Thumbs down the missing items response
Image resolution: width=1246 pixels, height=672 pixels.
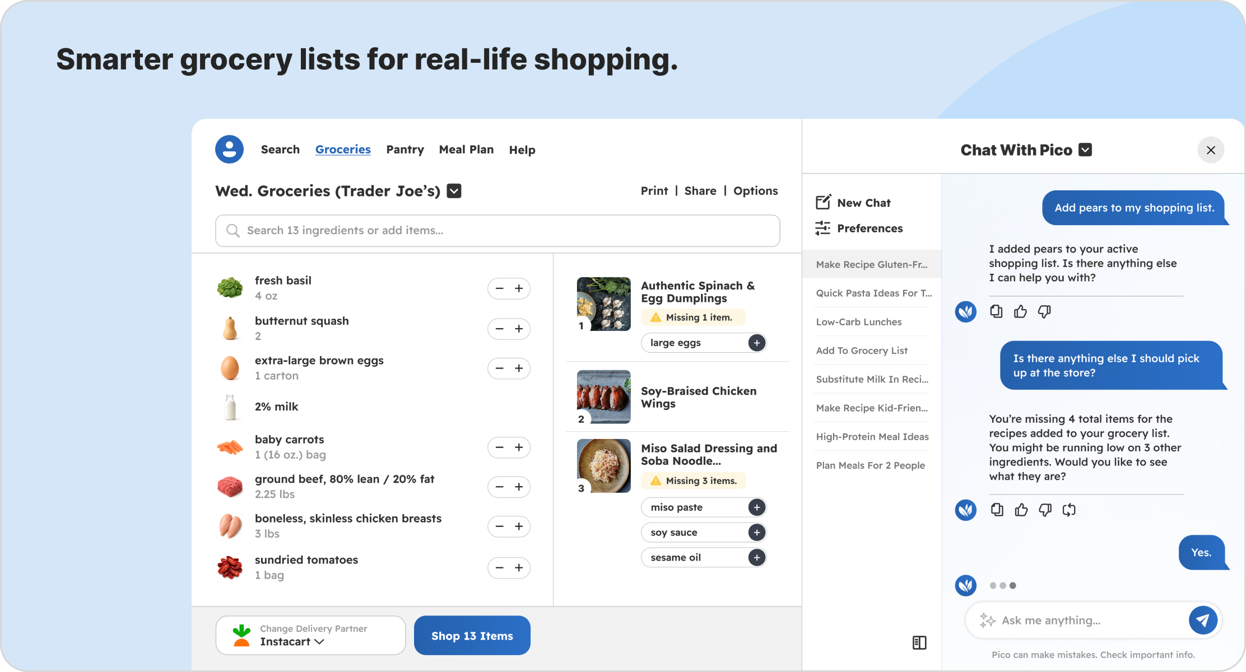coord(1045,510)
